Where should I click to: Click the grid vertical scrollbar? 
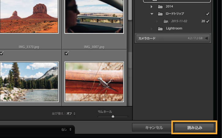click(130, 10)
